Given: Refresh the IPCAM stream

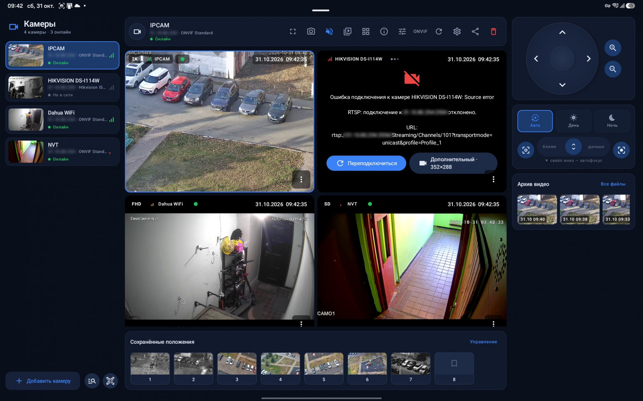Looking at the screenshot, I should (439, 32).
